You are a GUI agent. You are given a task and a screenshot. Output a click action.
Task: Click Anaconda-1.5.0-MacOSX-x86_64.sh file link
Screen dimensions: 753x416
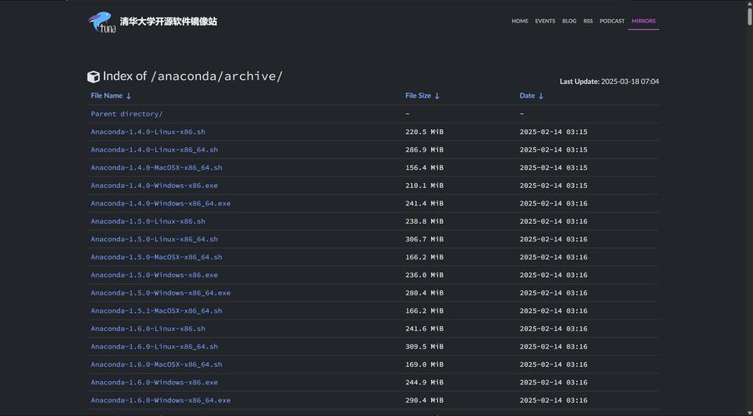pos(156,257)
